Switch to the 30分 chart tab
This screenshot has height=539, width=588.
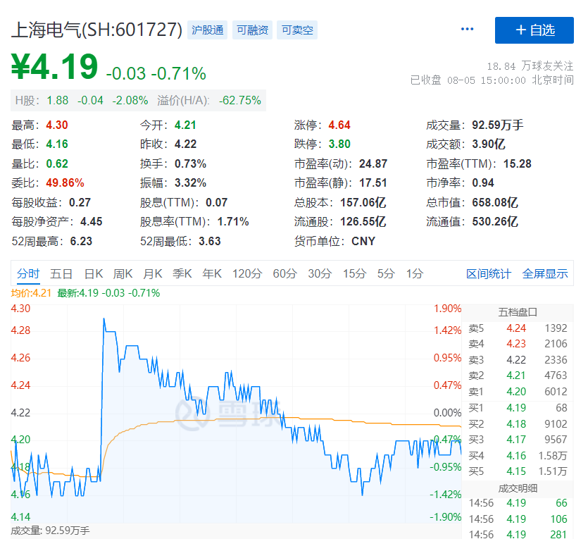click(x=320, y=274)
